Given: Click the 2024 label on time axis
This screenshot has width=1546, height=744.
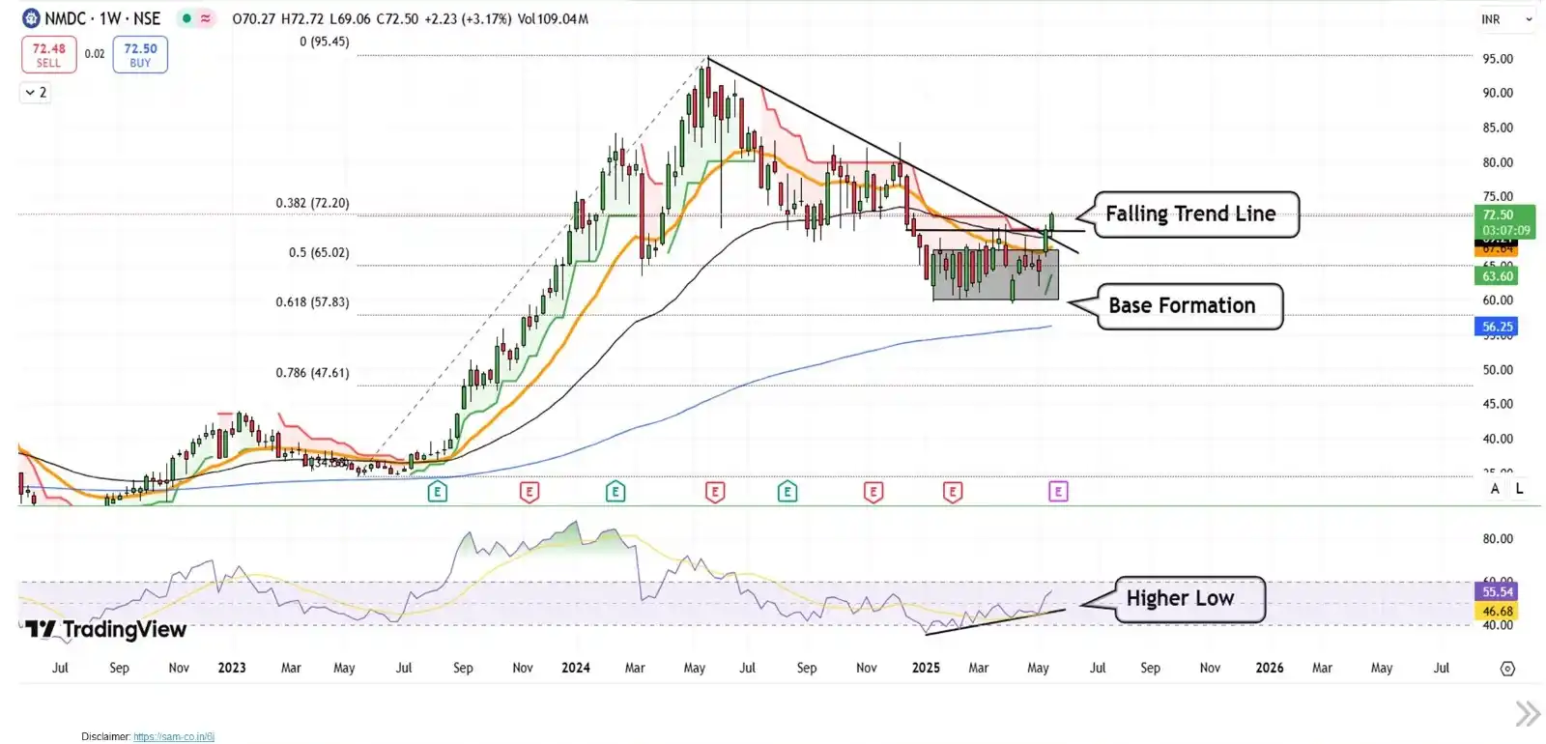Looking at the screenshot, I should pos(576,668).
